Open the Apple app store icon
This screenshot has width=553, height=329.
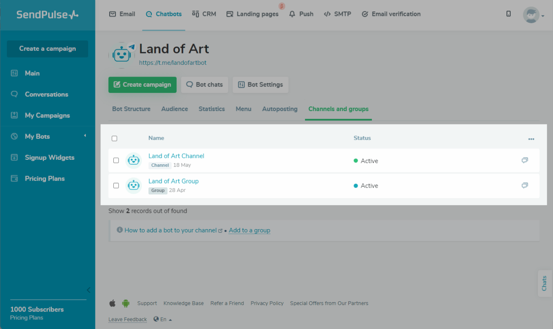113,303
